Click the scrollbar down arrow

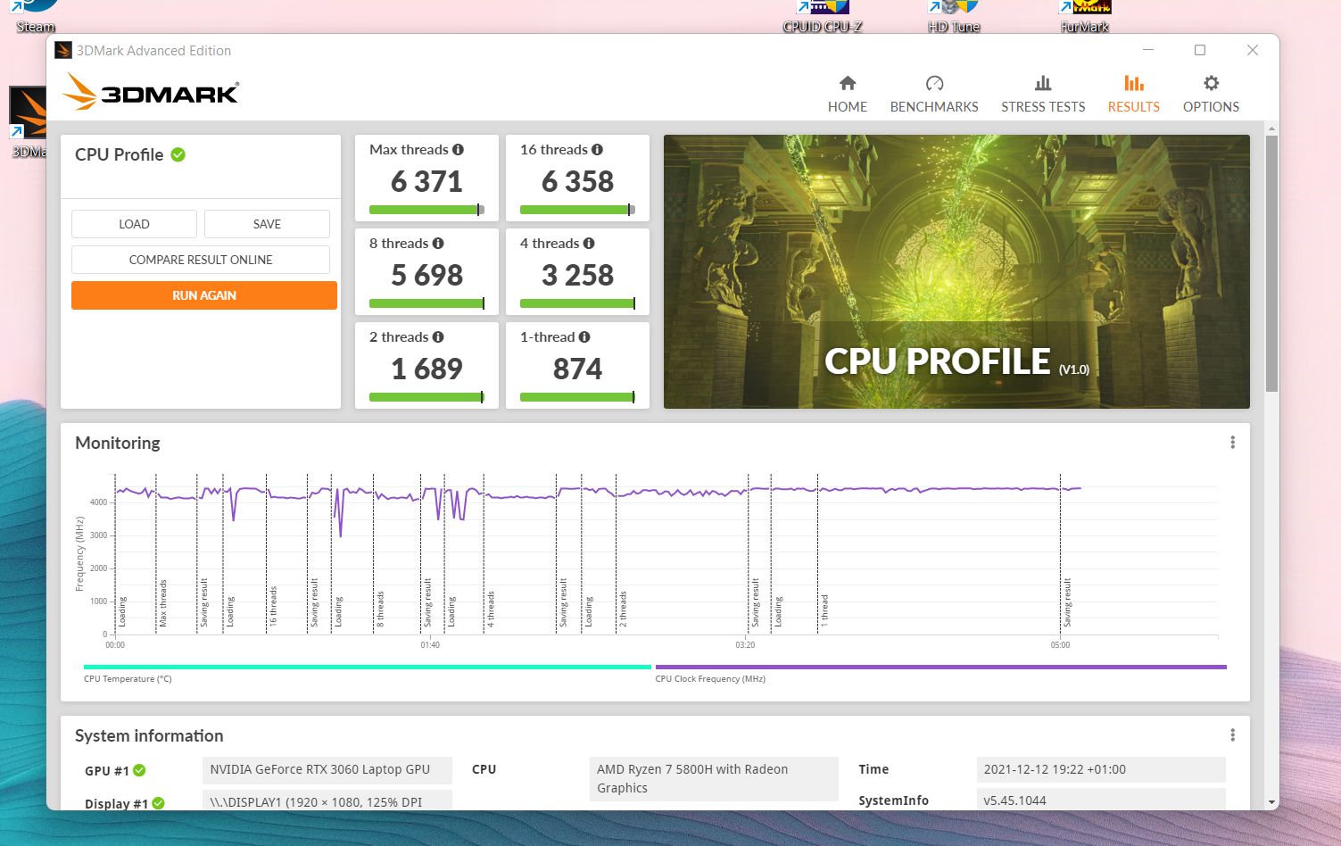click(x=1271, y=802)
